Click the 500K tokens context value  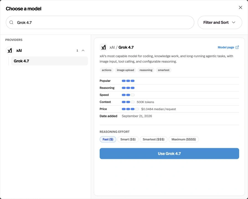145,102
